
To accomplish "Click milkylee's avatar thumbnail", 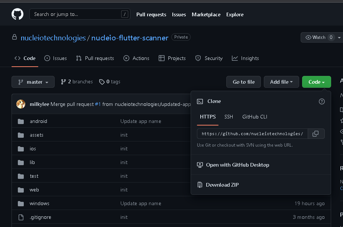I will 21,104.
